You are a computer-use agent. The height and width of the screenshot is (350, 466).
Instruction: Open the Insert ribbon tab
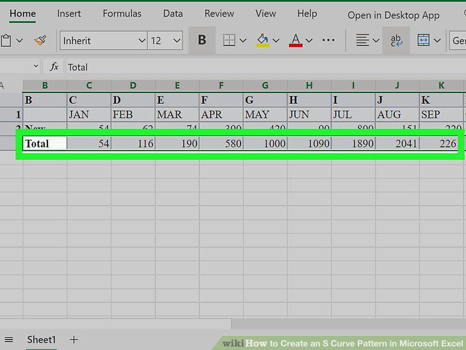click(69, 13)
